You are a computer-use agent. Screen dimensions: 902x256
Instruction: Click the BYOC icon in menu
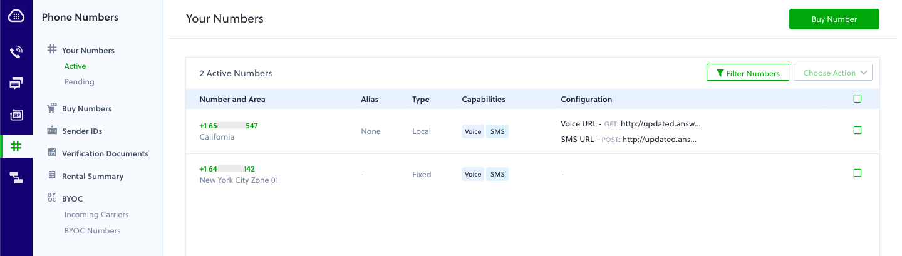coord(52,198)
